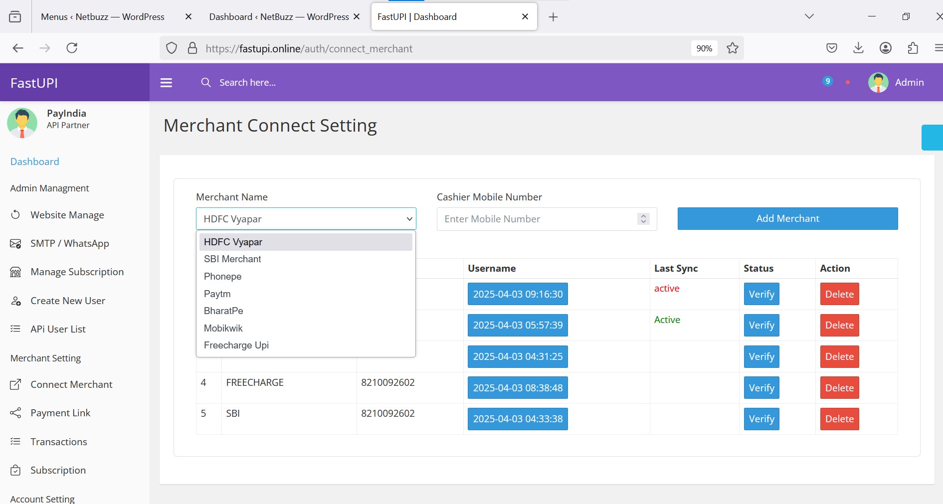
Task: Click the hamburger menu icon in purple header
Action: (166, 83)
